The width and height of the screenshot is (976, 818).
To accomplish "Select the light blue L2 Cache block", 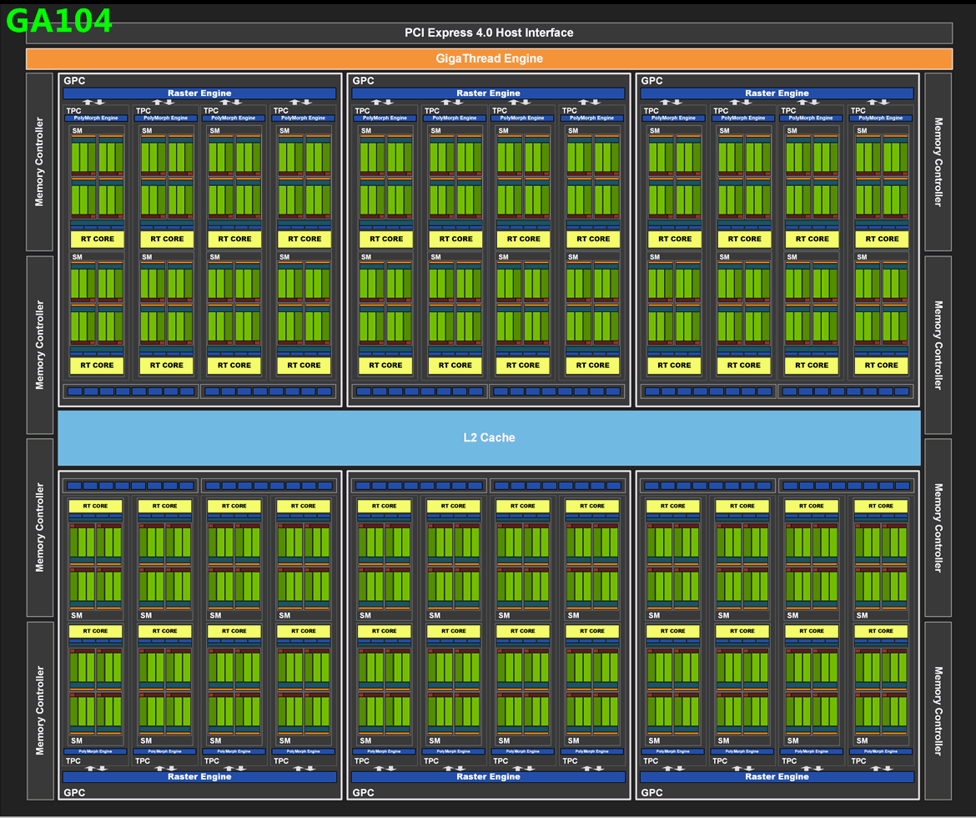I will click(x=489, y=437).
